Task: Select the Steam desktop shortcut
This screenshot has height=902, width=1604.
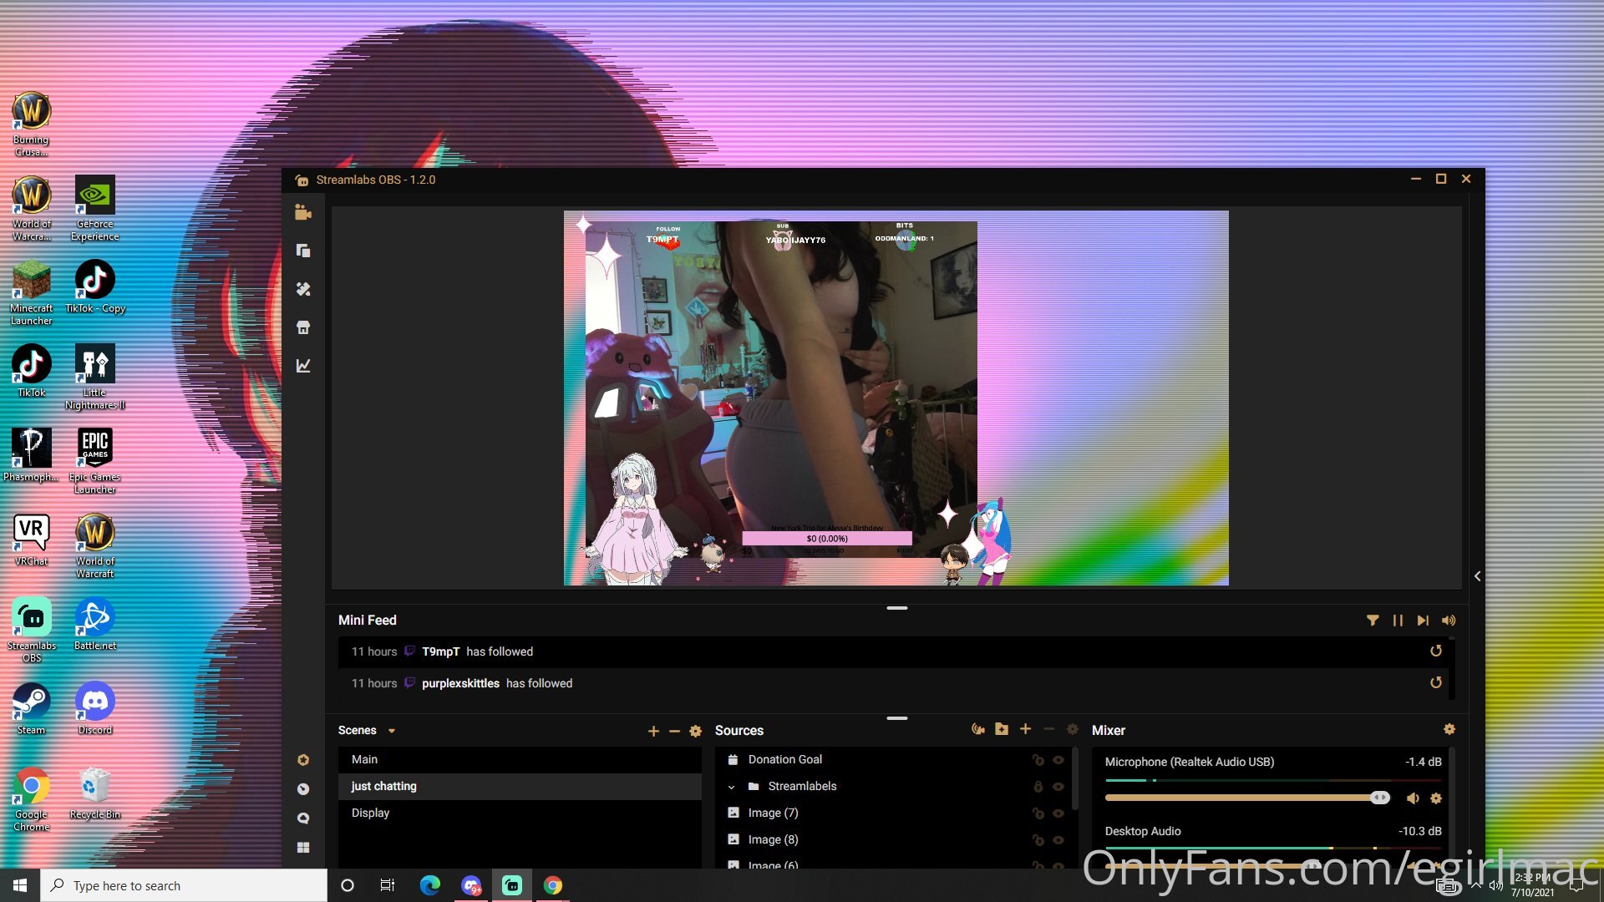Action: pos(32,708)
